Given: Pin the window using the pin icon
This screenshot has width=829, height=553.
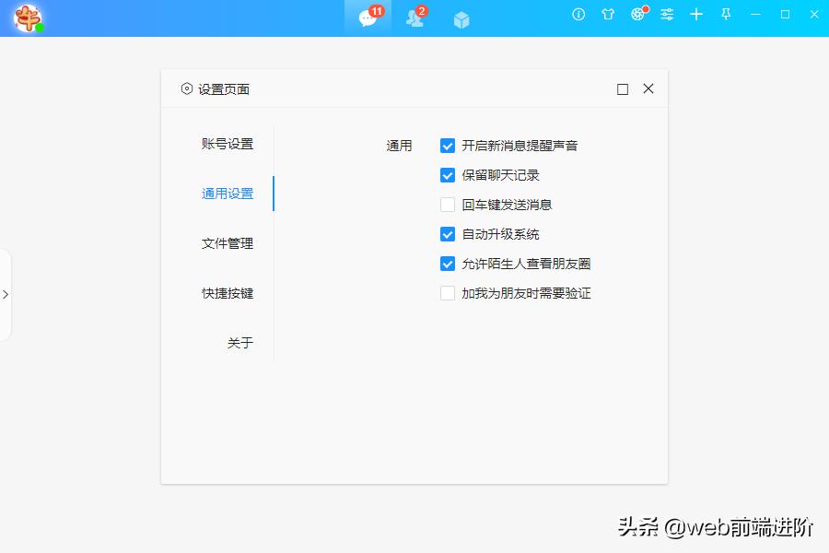Looking at the screenshot, I should coord(725,15).
